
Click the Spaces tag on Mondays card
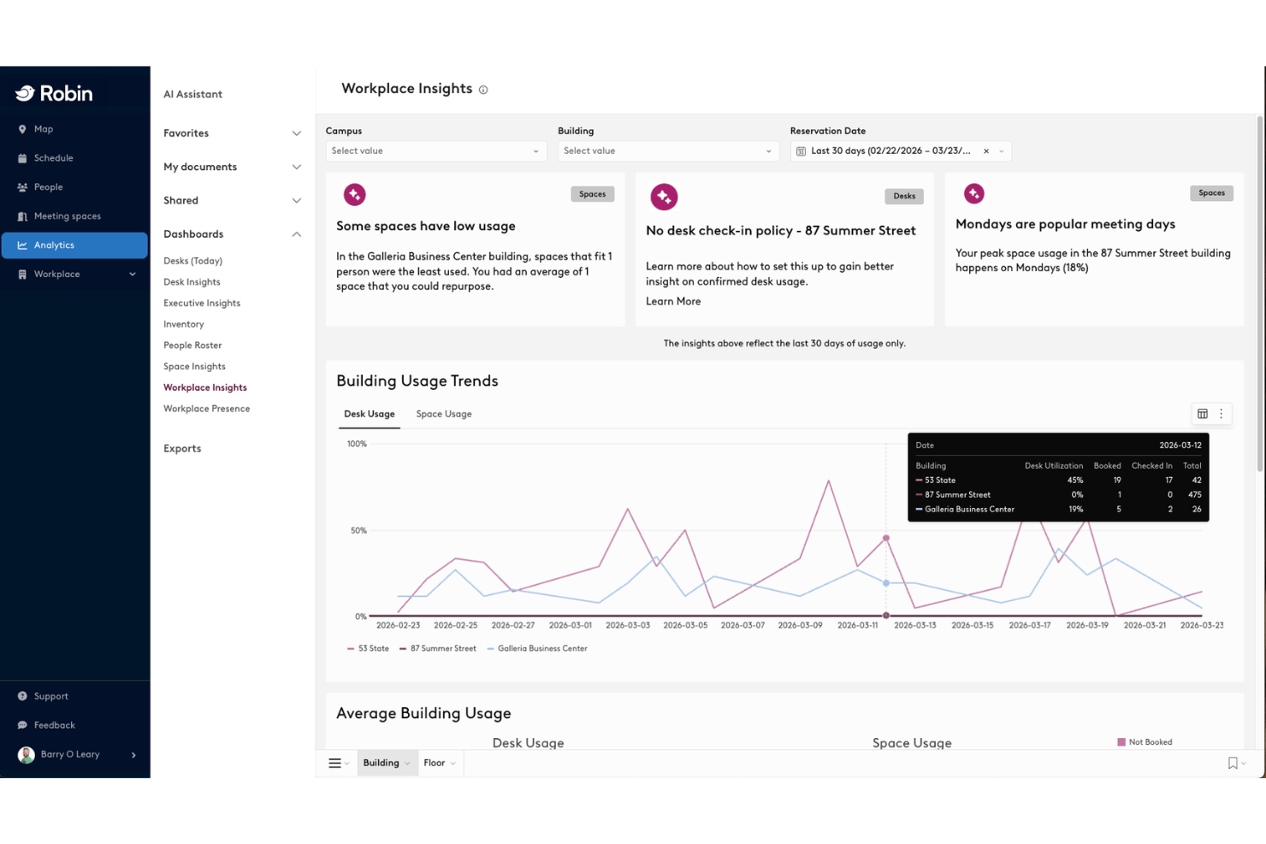pyautogui.click(x=1211, y=193)
